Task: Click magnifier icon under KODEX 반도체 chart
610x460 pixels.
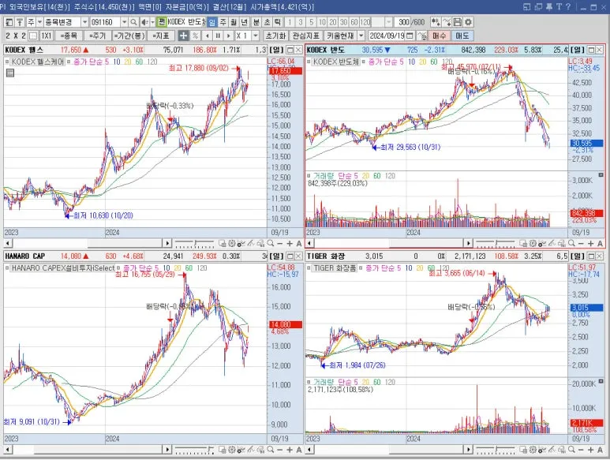Action: 571,244
